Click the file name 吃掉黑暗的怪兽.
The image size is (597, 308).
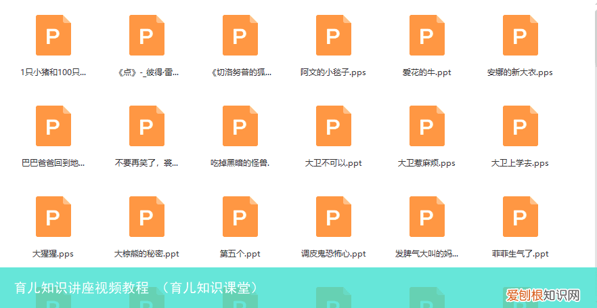(x=240, y=163)
